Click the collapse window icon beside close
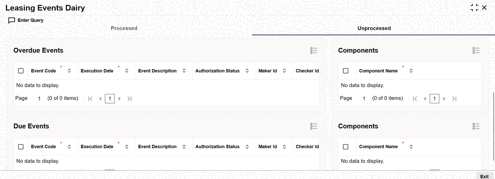Screen dimensions: 495x179 click(x=474, y=8)
